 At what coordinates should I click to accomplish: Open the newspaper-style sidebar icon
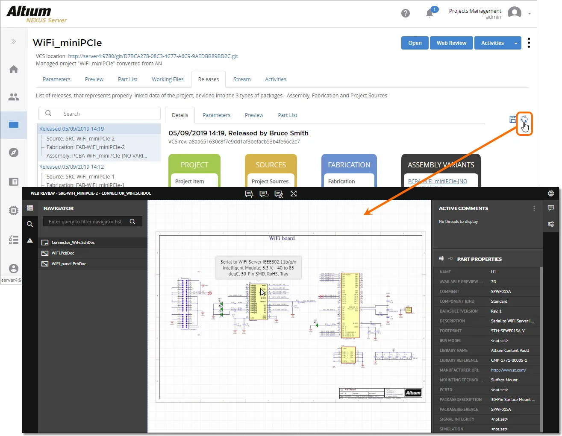coord(14,182)
